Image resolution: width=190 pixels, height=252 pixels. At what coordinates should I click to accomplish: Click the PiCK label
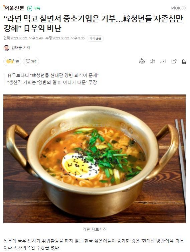click(x=176, y=8)
